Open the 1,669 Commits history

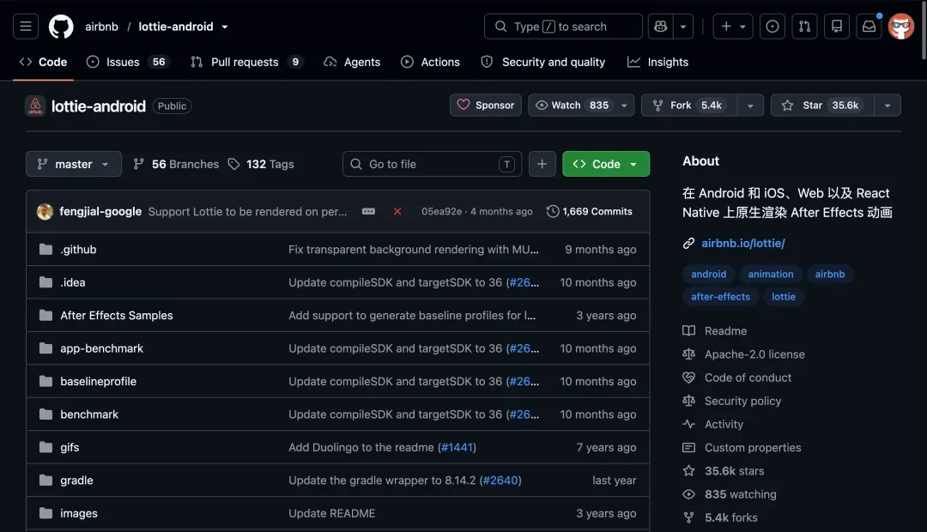pyautogui.click(x=590, y=212)
